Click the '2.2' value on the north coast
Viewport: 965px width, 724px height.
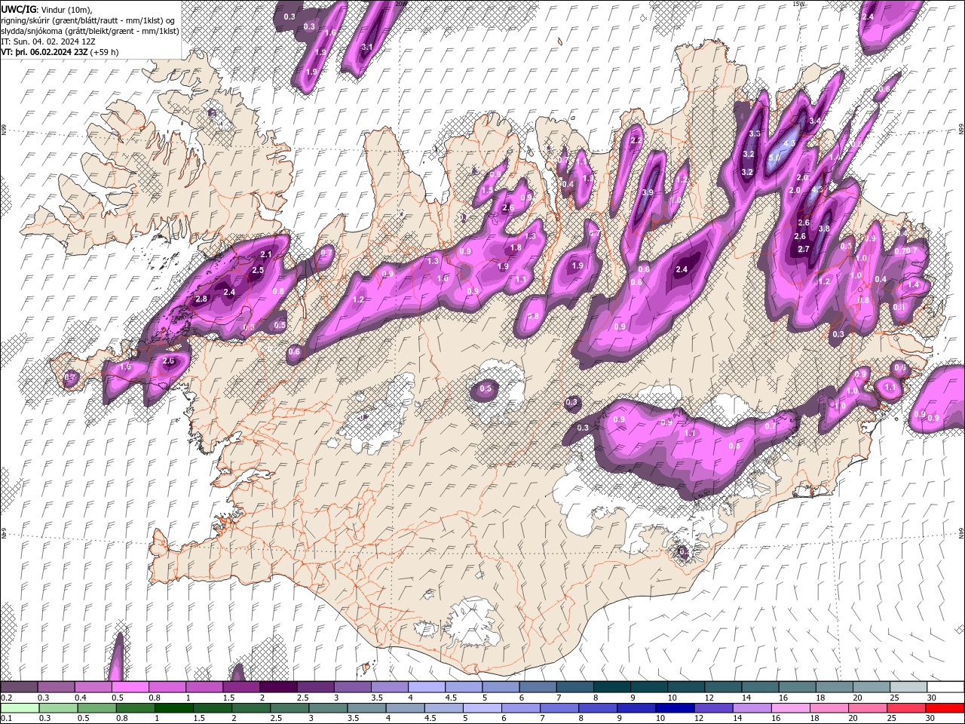tap(636, 140)
